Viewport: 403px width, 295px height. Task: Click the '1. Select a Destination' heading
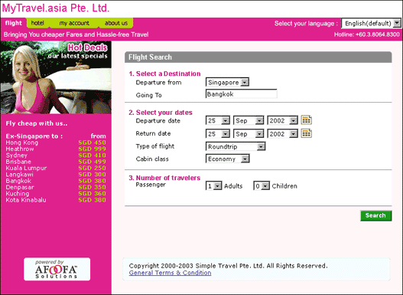(164, 74)
